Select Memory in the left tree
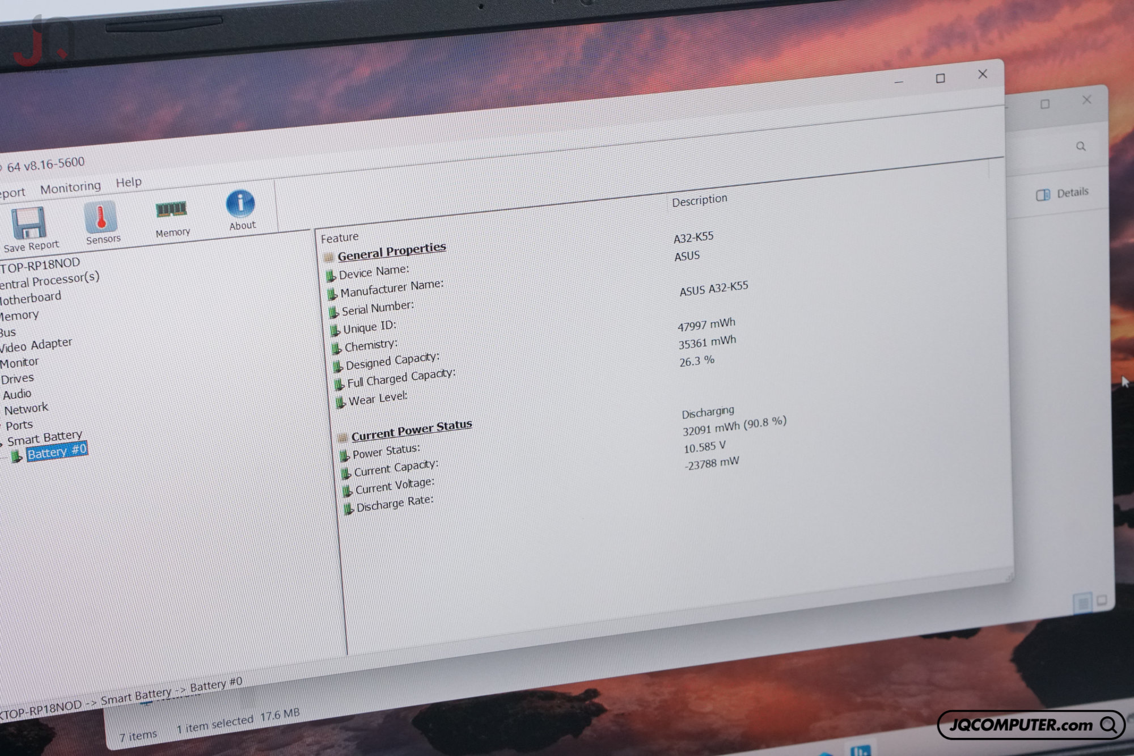The height and width of the screenshot is (756, 1134). click(19, 315)
